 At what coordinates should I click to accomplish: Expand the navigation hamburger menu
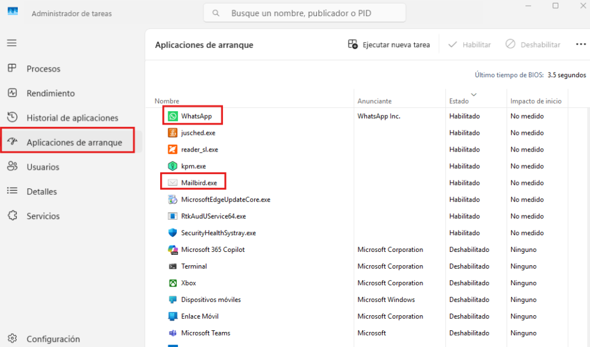(12, 43)
